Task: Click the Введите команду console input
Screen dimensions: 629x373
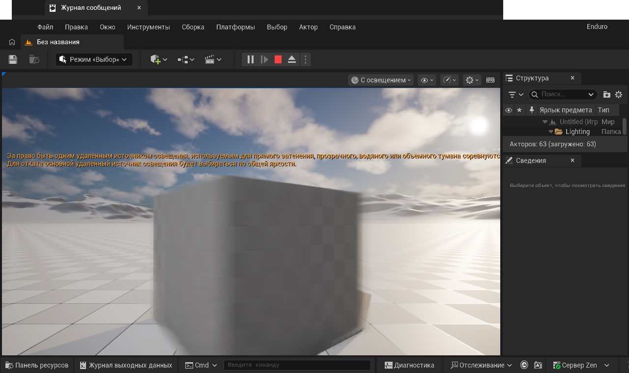Action: [x=297, y=365]
